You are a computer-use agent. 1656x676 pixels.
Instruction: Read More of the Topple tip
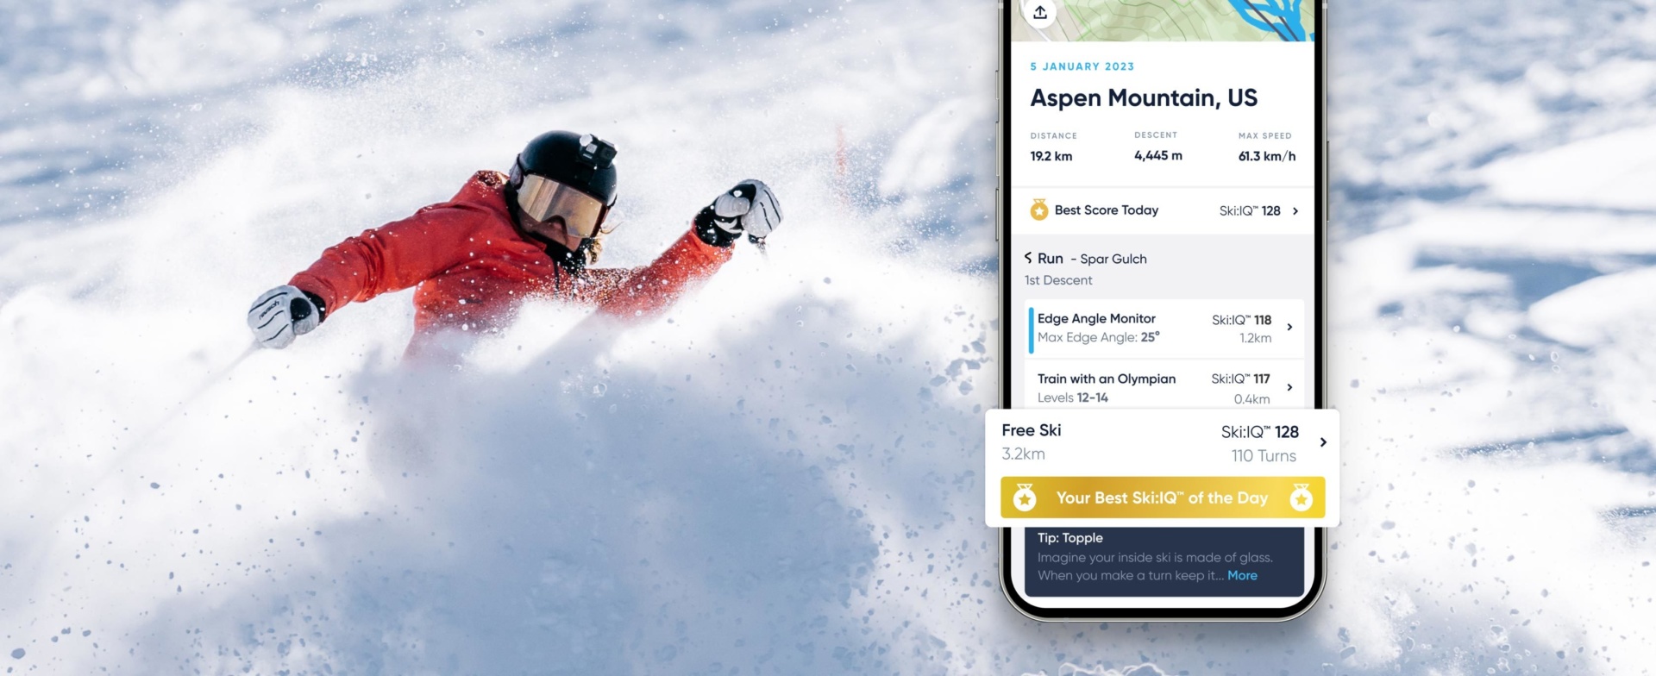point(1242,575)
